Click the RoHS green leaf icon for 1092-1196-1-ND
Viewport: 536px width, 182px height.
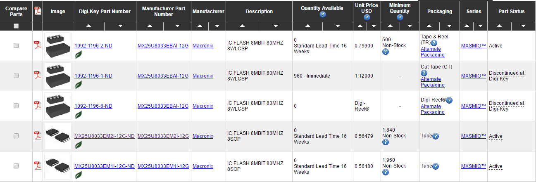(x=78, y=84)
